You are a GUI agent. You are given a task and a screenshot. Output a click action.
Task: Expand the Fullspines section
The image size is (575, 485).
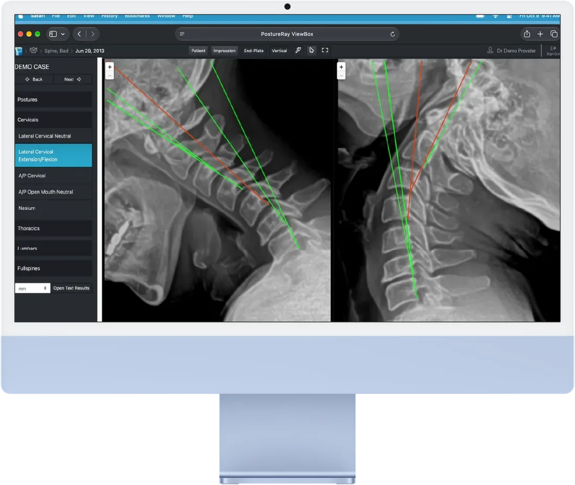pyautogui.click(x=53, y=268)
